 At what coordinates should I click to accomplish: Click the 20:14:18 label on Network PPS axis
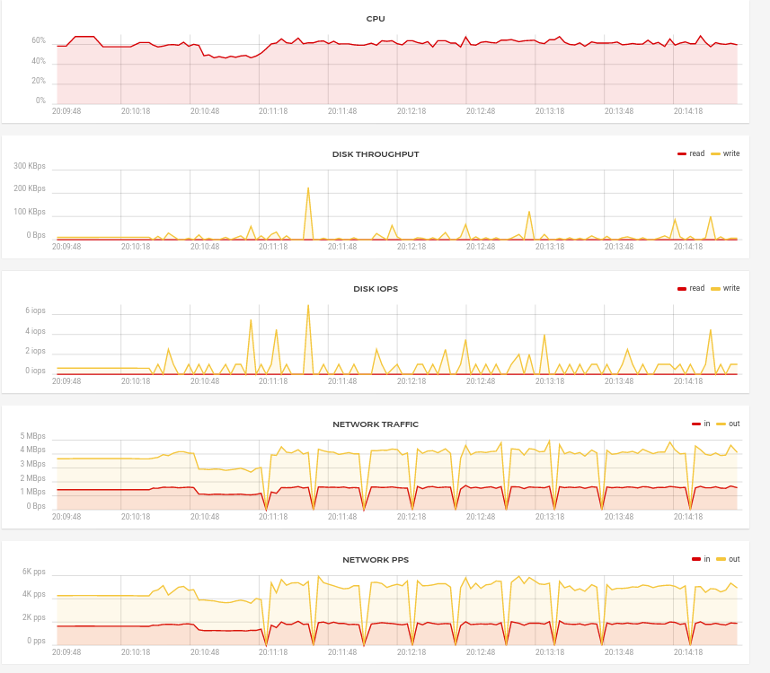(x=688, y=652)
